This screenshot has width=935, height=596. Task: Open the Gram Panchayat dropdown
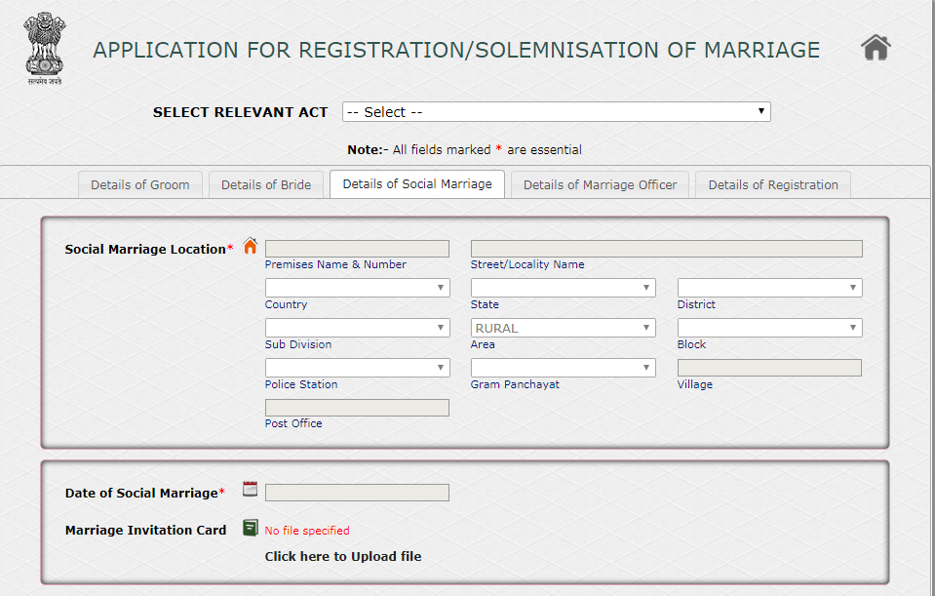point(563,367)
